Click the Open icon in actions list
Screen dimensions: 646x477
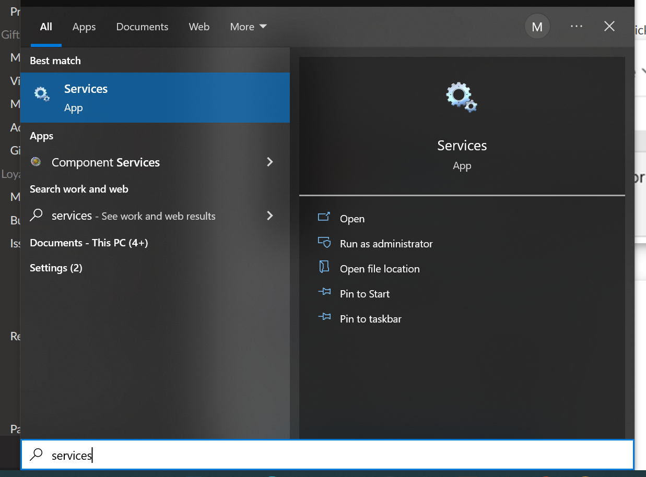point(324,217)
